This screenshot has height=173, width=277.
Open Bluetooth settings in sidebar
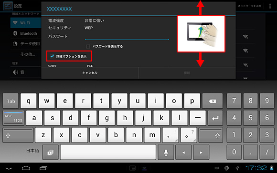[x=26, y=33]
